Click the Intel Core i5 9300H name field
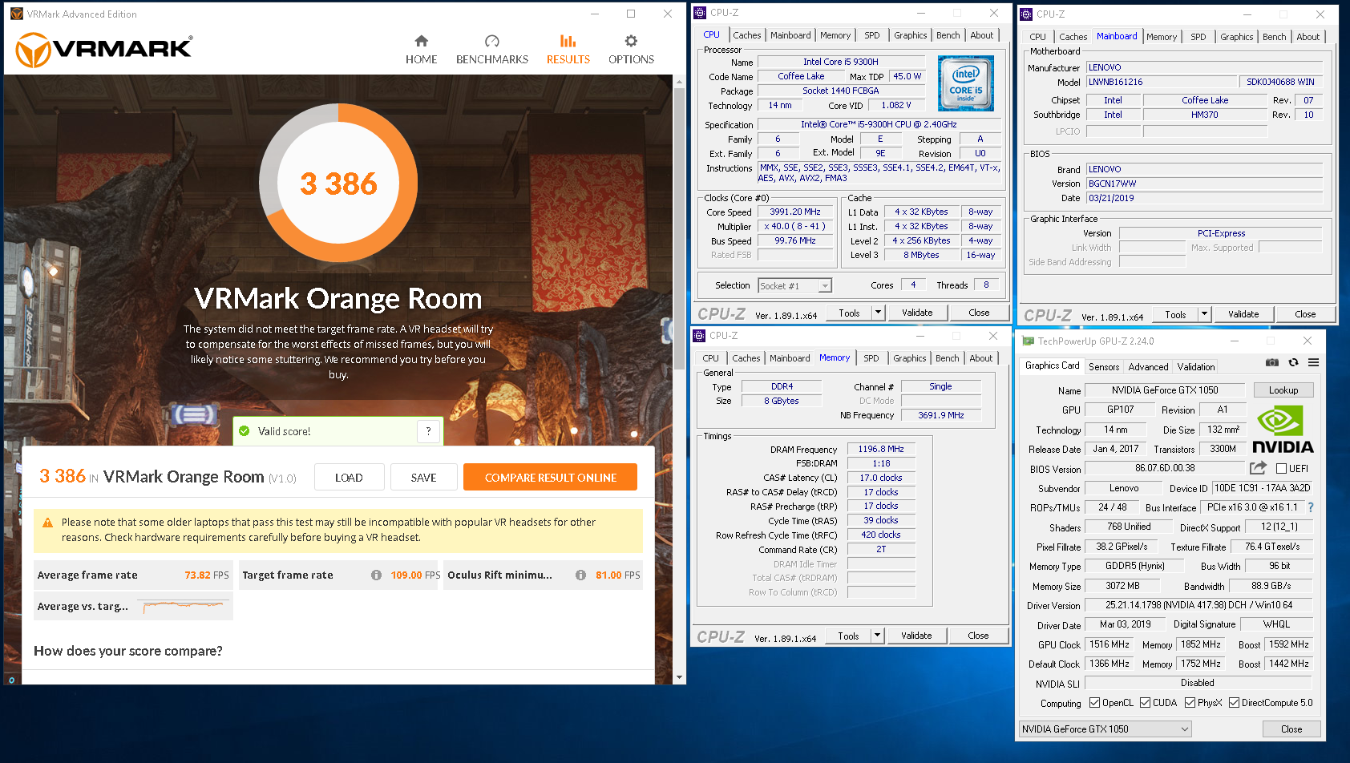The width and height of the screenshot is (1350, 763). point(841,62)
